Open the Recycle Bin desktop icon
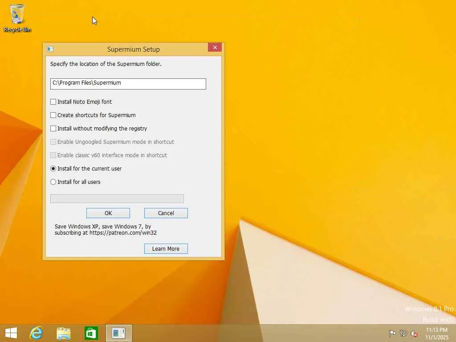Screen dimensions: 456x342 (17, 18)
